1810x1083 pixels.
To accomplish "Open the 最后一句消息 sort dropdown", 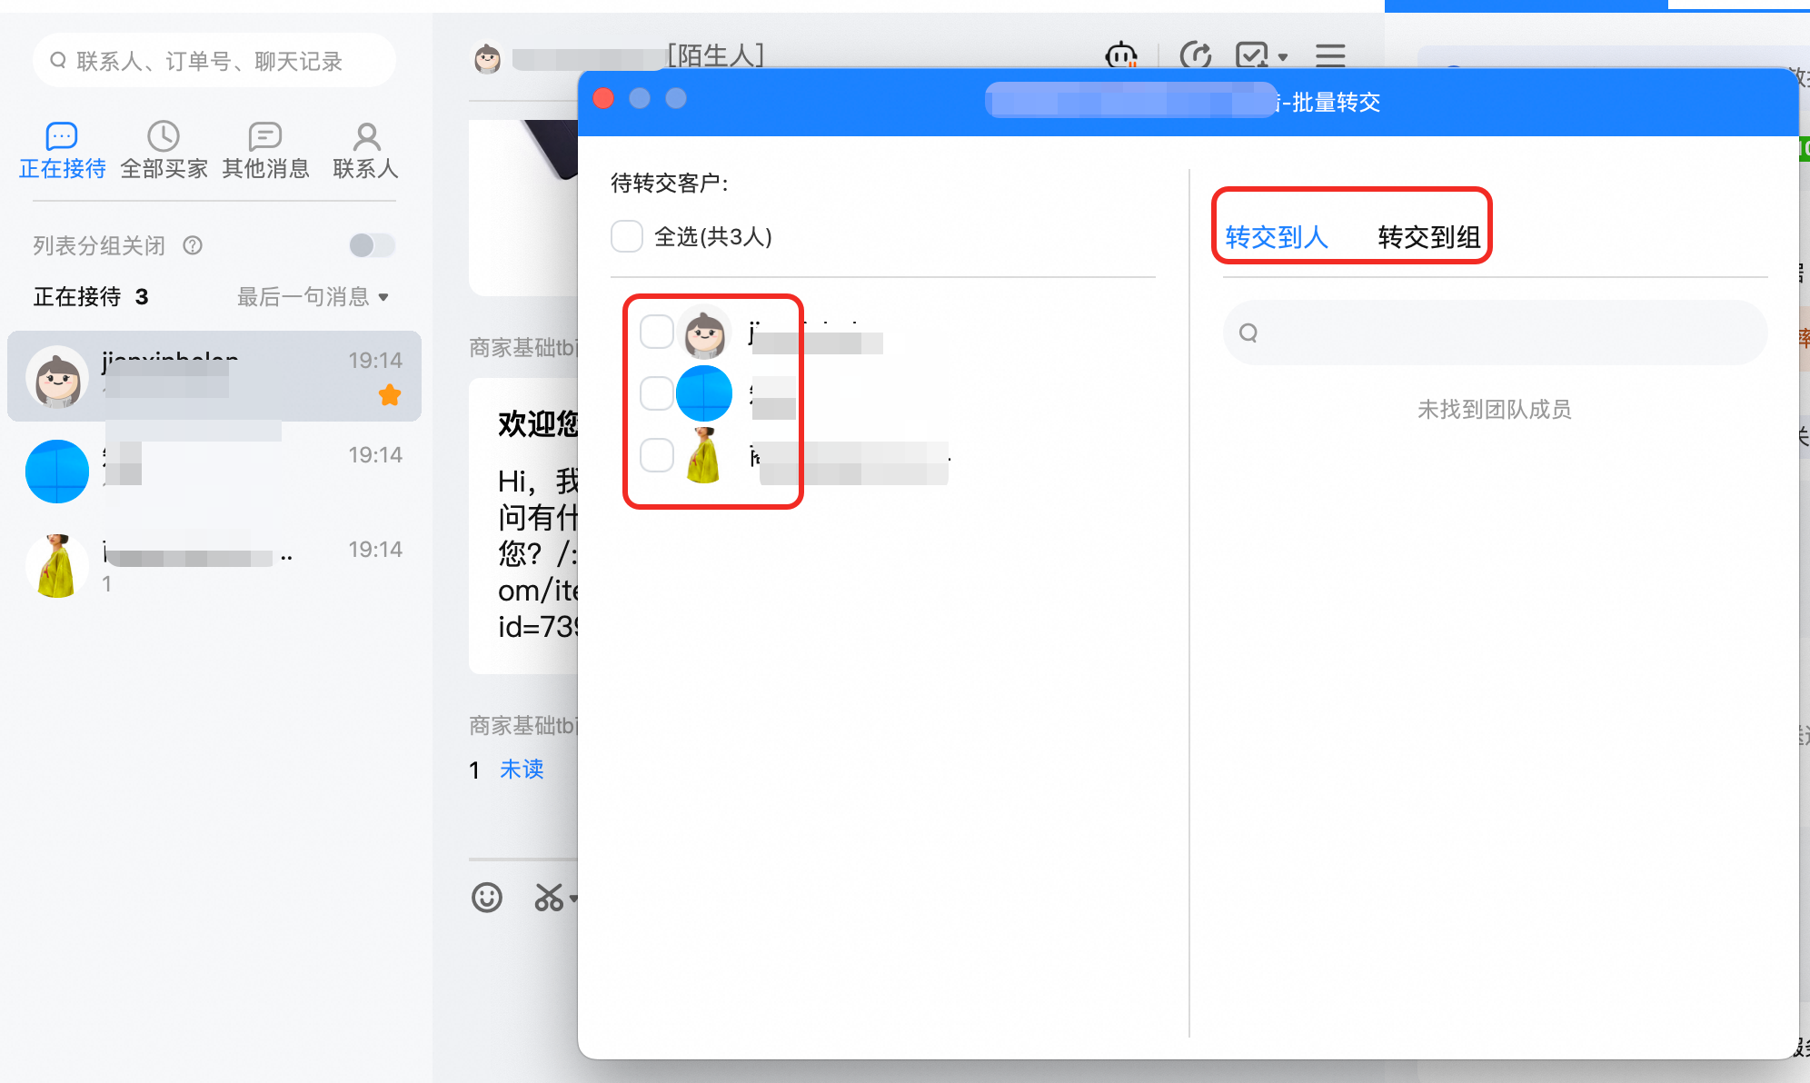I will click(x=313, y=297).
